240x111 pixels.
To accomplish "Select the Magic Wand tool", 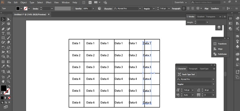I will coord(3,24).
